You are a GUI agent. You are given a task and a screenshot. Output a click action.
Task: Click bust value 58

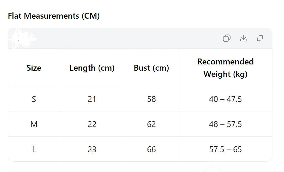151,99
